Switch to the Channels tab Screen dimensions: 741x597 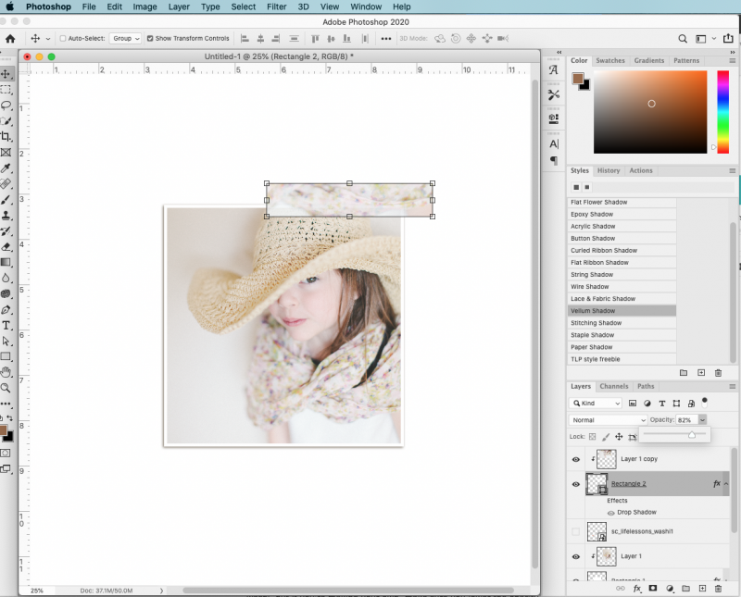[x=614, y=386]
